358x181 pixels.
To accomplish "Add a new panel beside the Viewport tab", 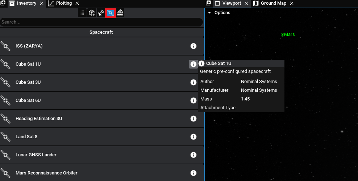I will point(208,3).
